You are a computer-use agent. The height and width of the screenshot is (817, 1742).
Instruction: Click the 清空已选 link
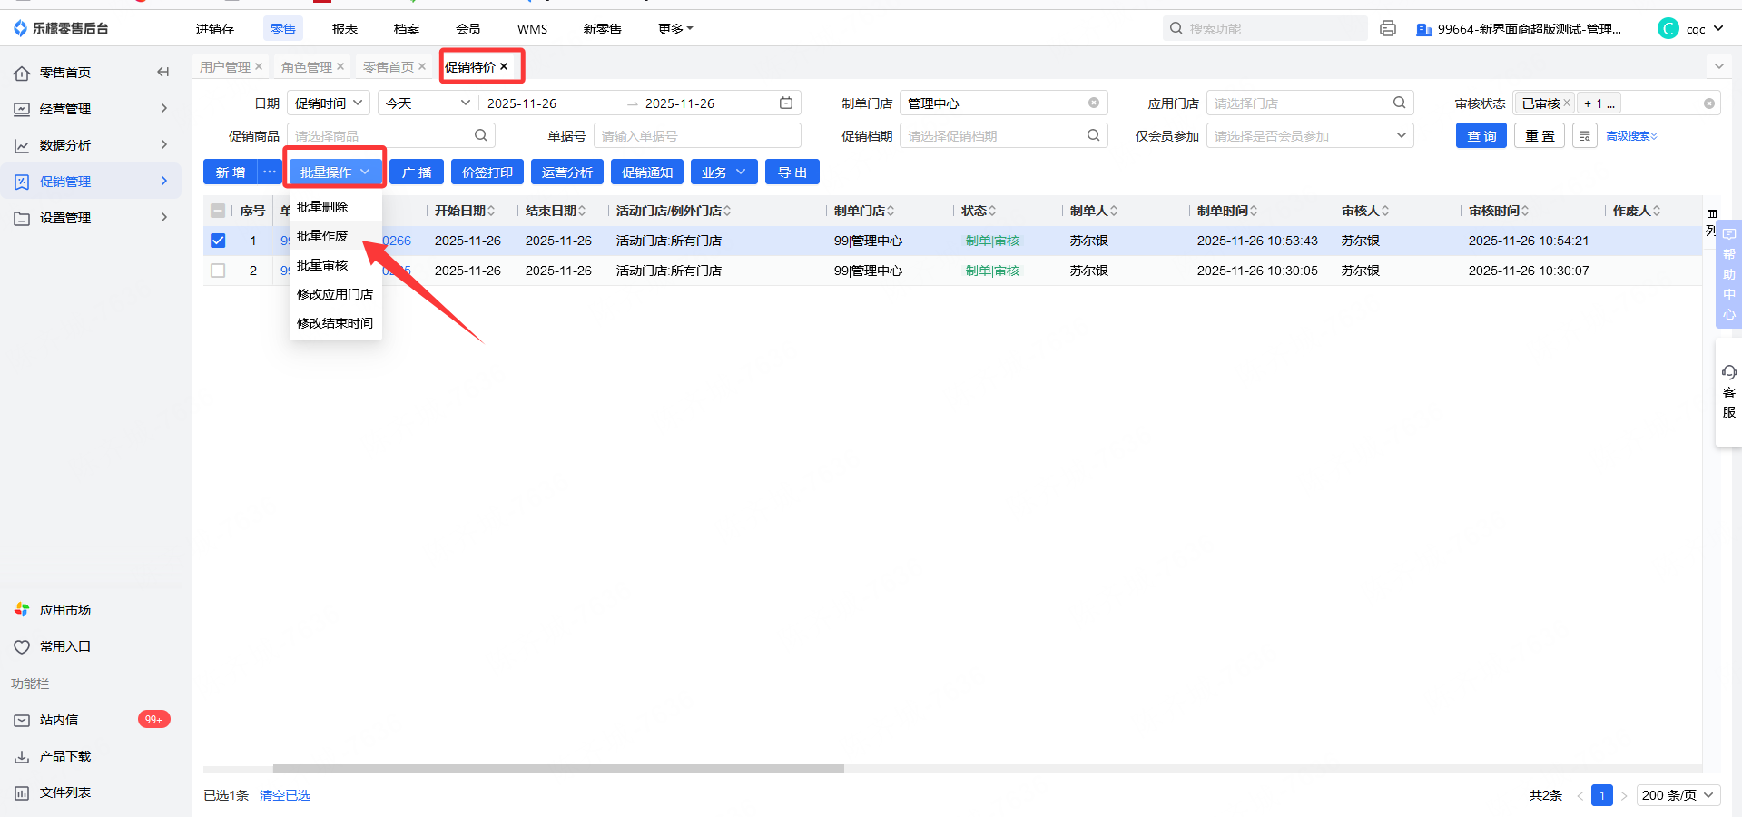pyautogui.click(x=285, y=795)
